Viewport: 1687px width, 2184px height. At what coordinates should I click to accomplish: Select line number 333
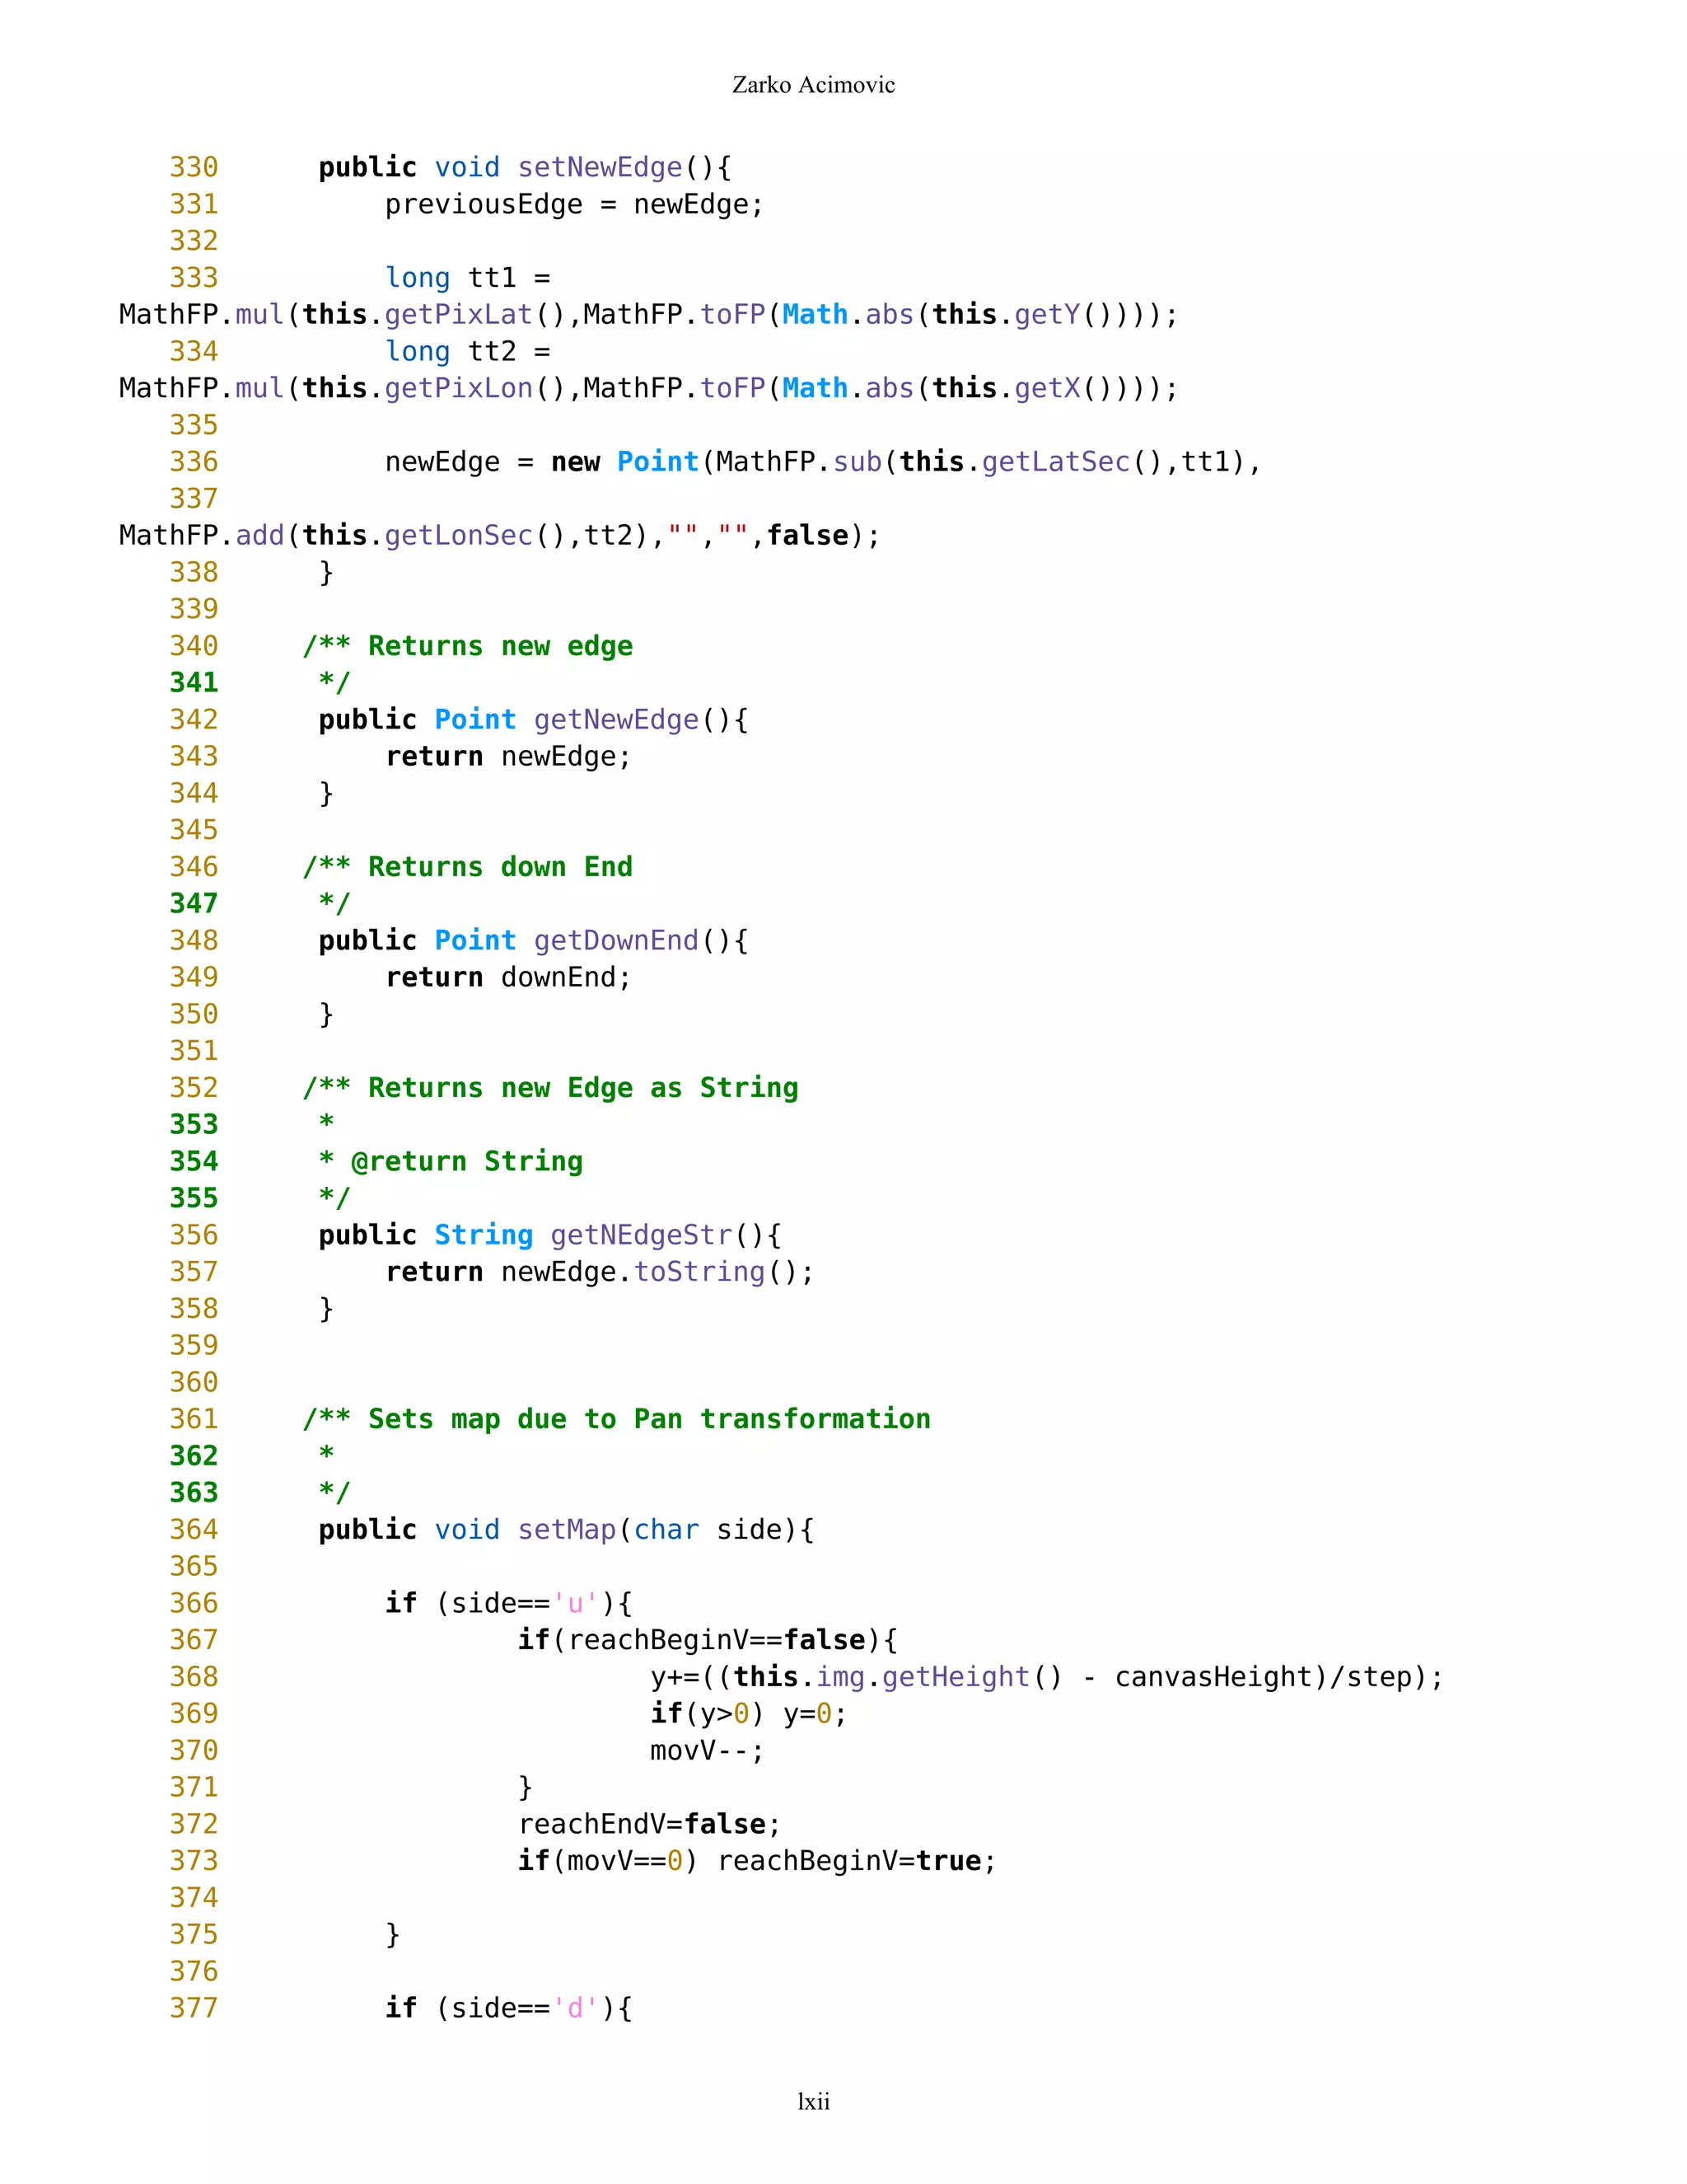pyautogui.click(x=194, y=278)
